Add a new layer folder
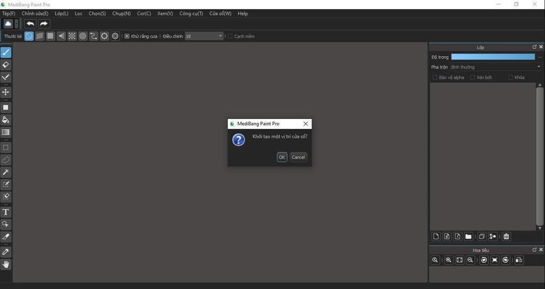This screenshot has height=289, width=545. pyautogui.click(x=468, y=236)
